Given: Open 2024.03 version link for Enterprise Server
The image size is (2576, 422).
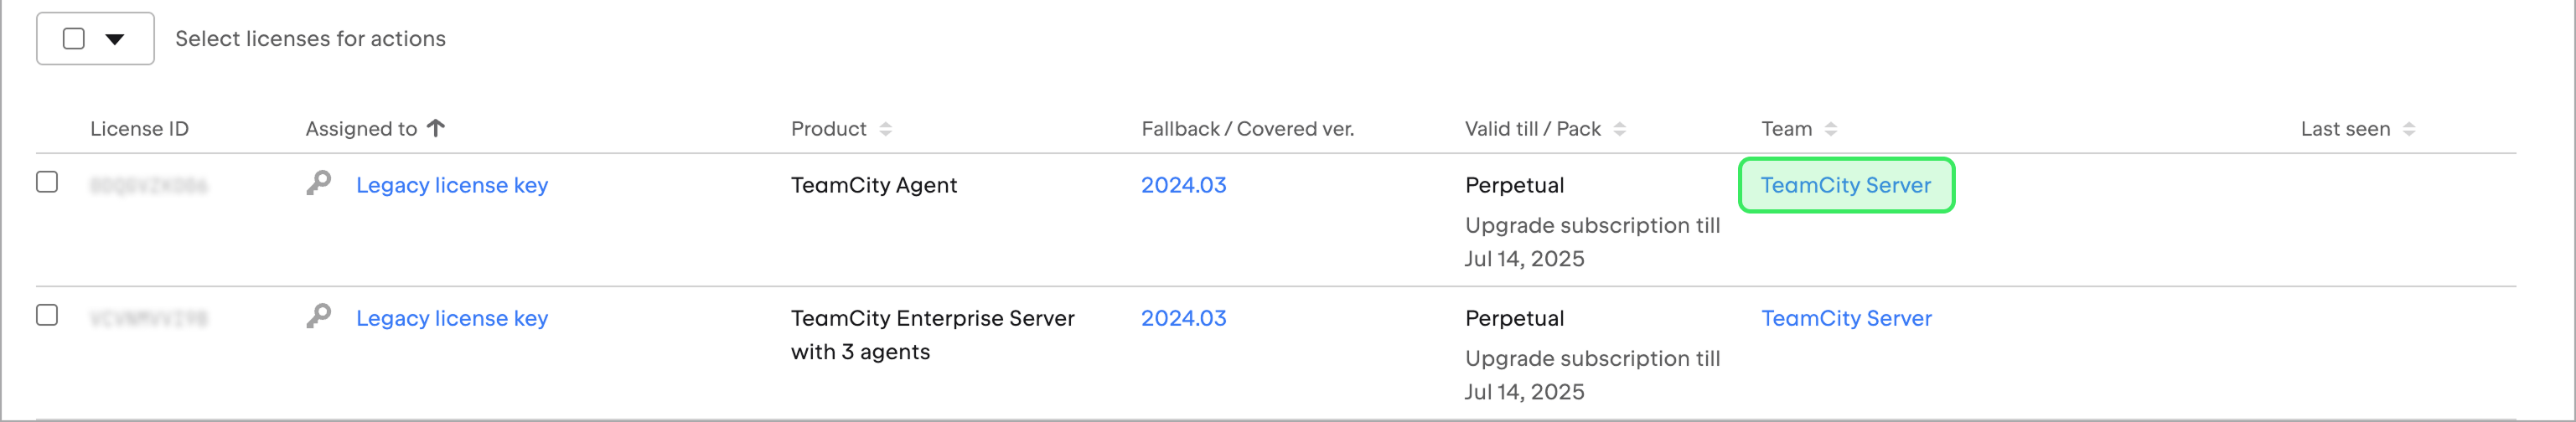Looking at the screenshot, I should [1183, 318].
